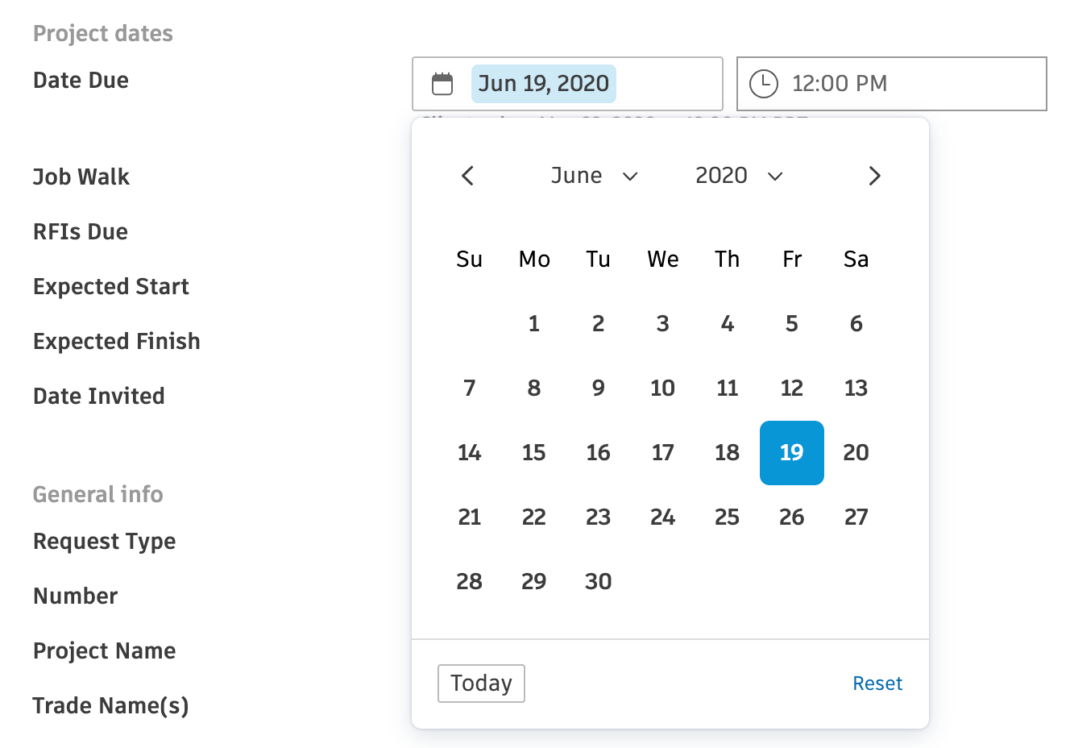Choose Friday June 12

pyautogui.click(x=792, y=389)
